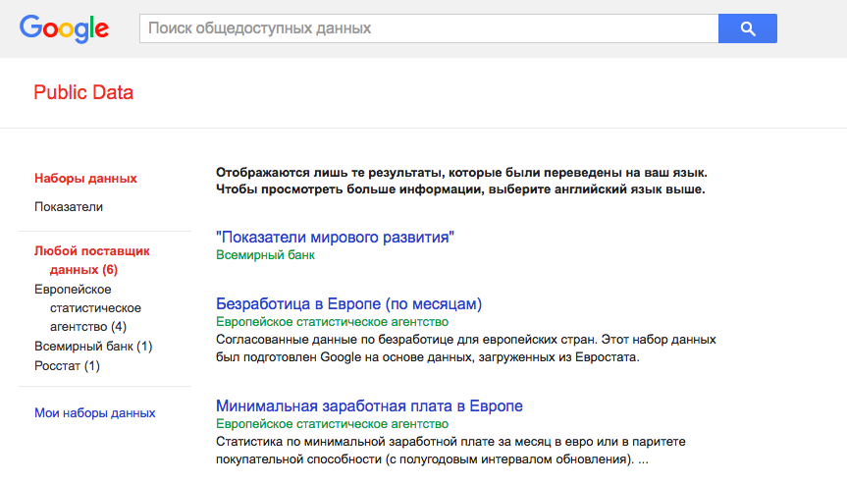Click the Google logo
The width and height of the screenshot is (847, 485).
coord(64,28)
